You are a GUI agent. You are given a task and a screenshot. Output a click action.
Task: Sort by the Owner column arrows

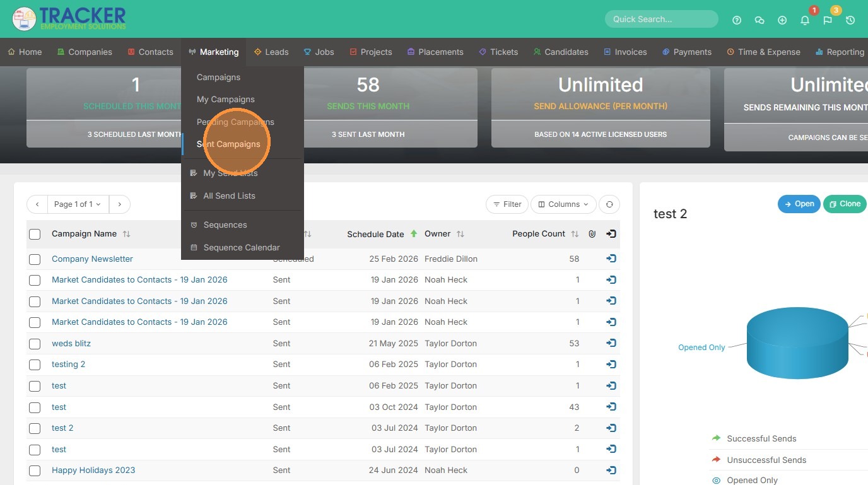click(x=460, y=234)
